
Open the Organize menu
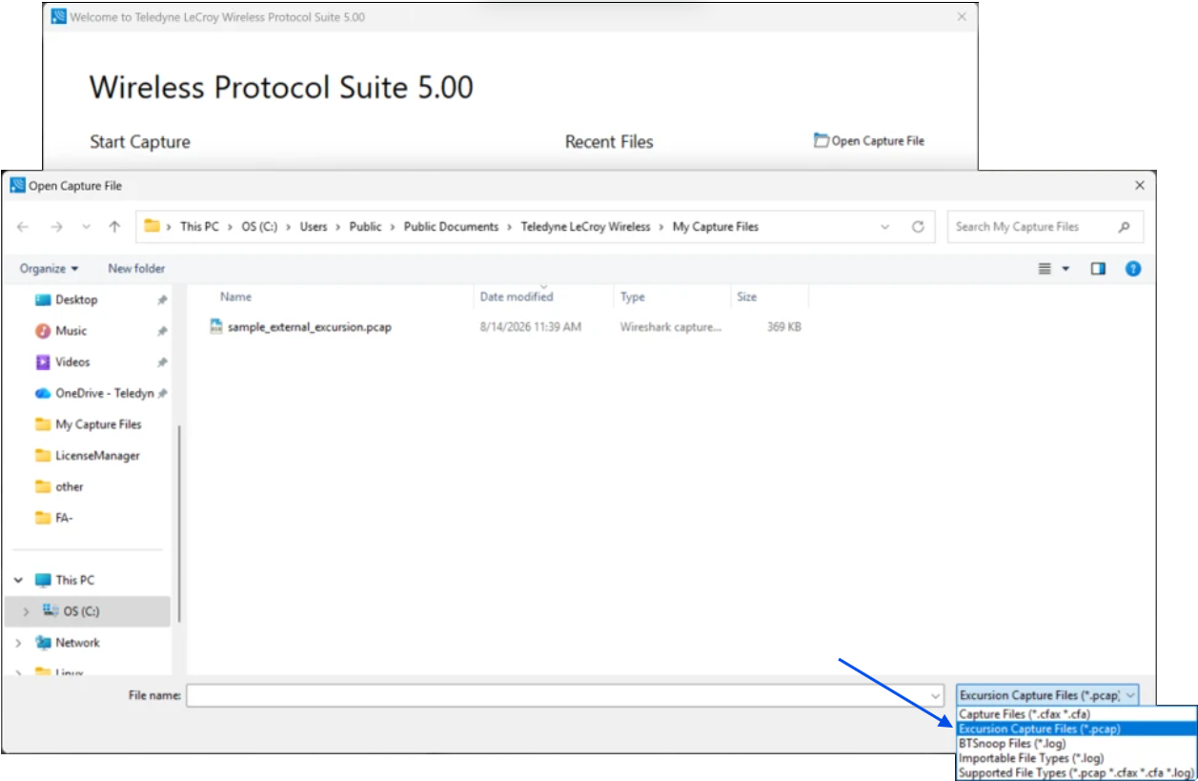(50, 269)
